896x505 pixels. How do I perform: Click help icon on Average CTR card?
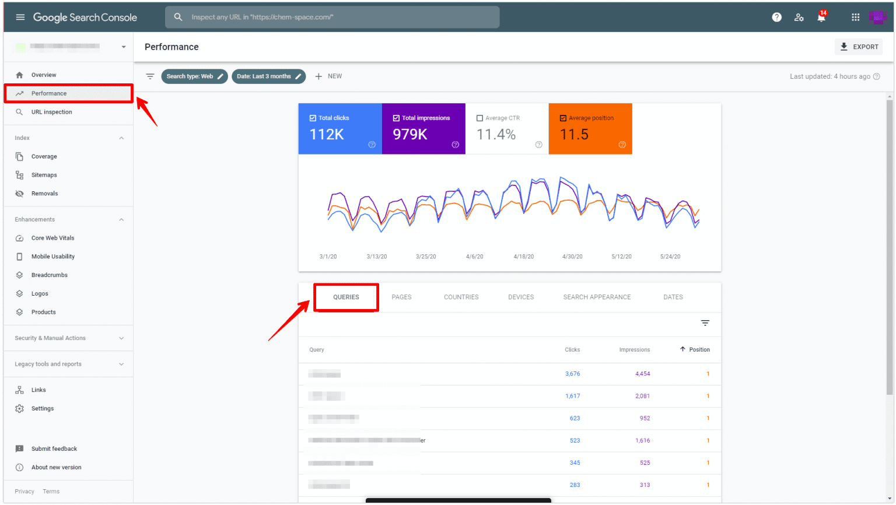[x=538, y=145]
